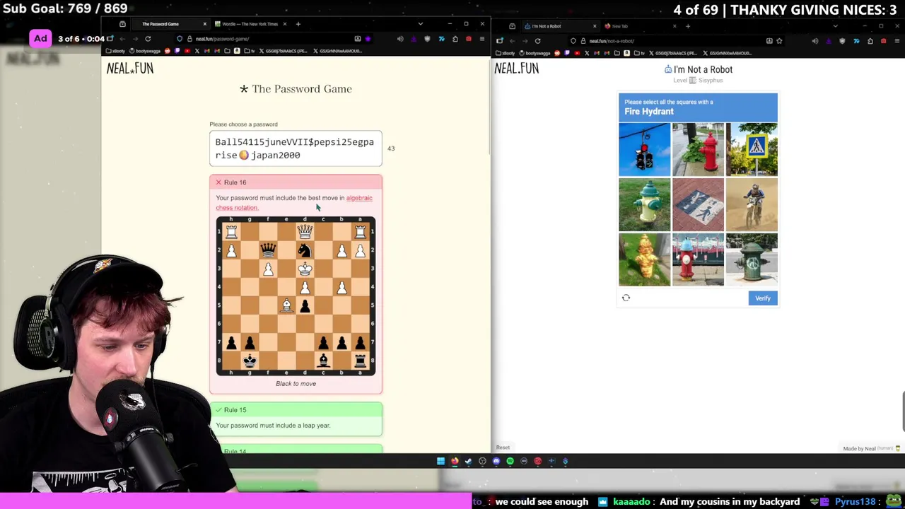Select the green and yellow hydrant tile
This screenshot has width=905, height=509.
point(644,204)
